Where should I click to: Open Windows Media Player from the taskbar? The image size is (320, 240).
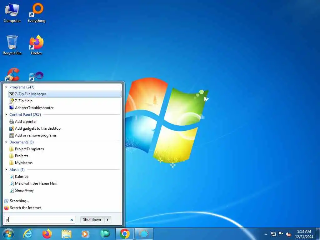point(85,234)
